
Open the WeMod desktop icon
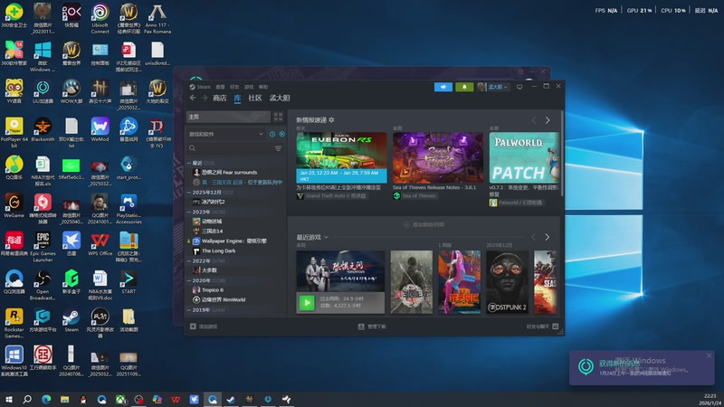pos(100,129)
